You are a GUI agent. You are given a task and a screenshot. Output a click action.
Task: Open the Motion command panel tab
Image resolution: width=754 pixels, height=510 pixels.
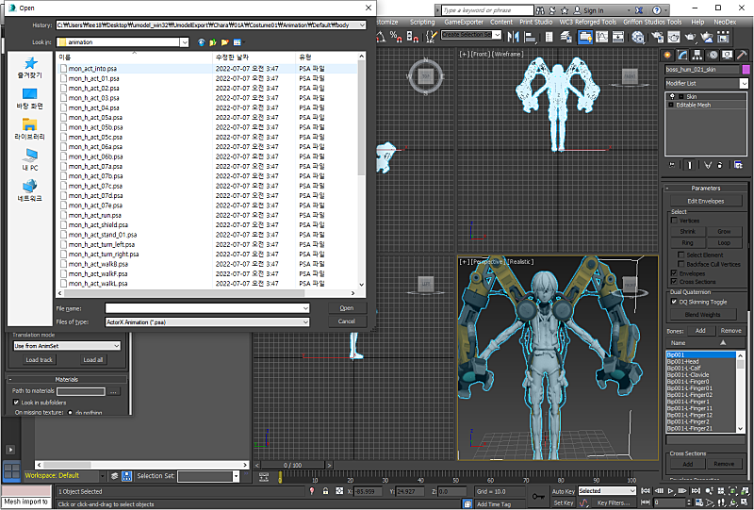[x=713, y=55]
